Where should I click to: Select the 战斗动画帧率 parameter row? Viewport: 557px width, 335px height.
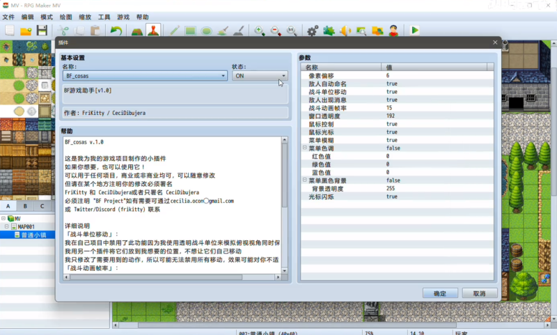[397, 108]
